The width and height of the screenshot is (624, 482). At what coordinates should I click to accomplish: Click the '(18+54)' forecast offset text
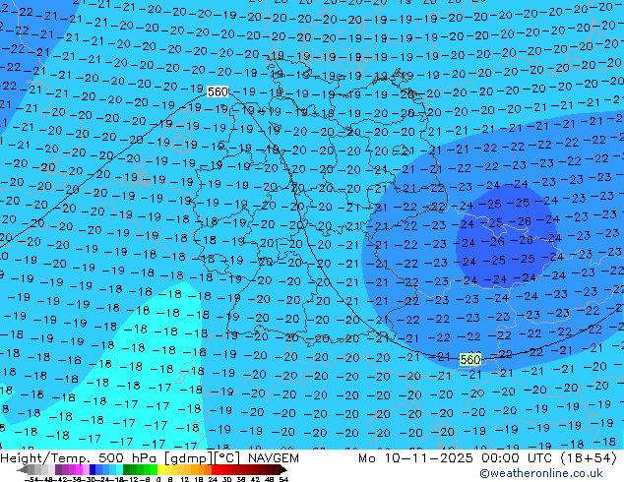(x=589, y=458)
